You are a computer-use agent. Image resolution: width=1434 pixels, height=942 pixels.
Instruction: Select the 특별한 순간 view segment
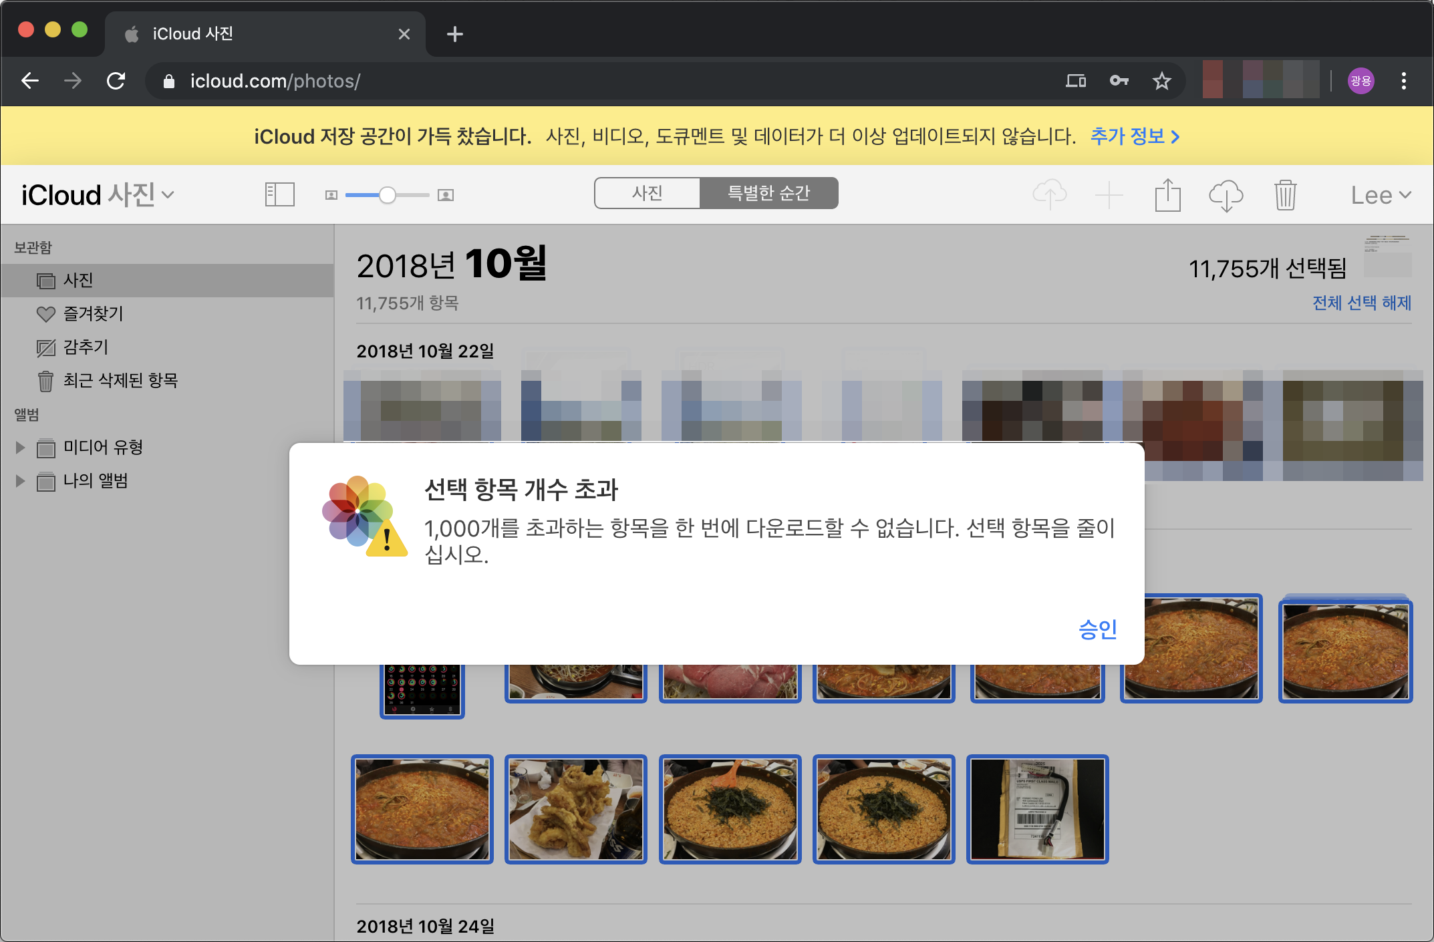coord(768,193)
